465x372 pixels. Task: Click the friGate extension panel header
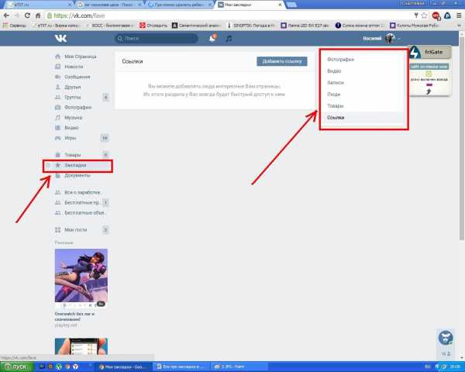pos(429,52)
